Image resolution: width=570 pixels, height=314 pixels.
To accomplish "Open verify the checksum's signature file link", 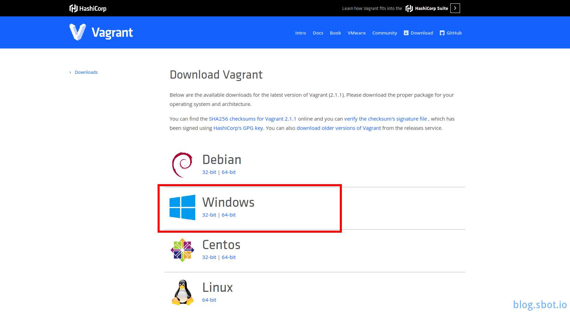I will [x=386, y=119].
